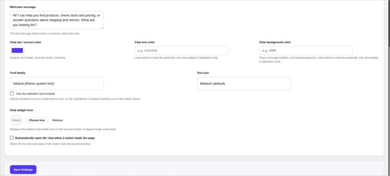Click the "Welcome message" label
Screen dimensions: 390x176
tap(23, 7)
